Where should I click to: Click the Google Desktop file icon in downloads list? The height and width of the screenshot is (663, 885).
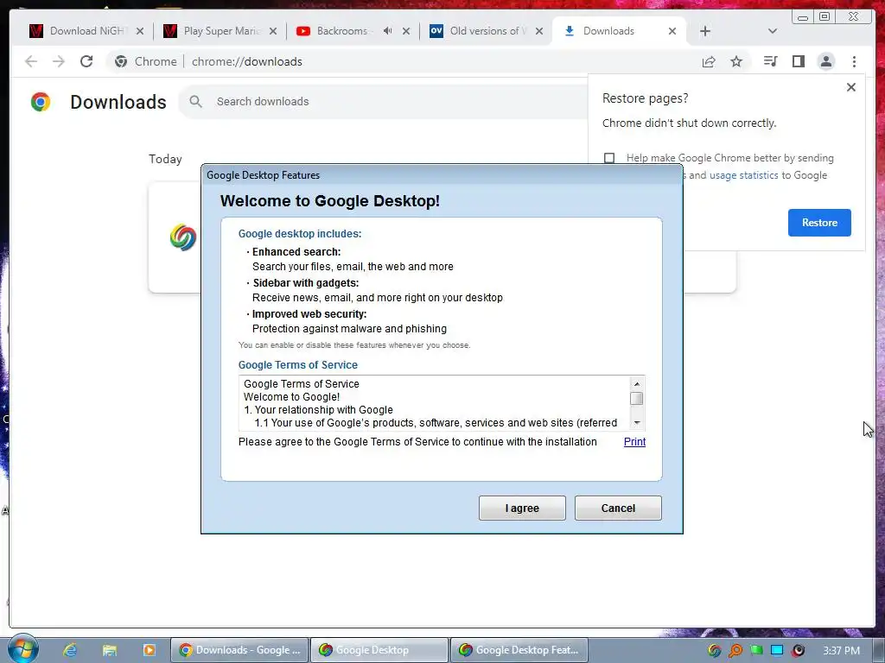(x=183, y=237)
